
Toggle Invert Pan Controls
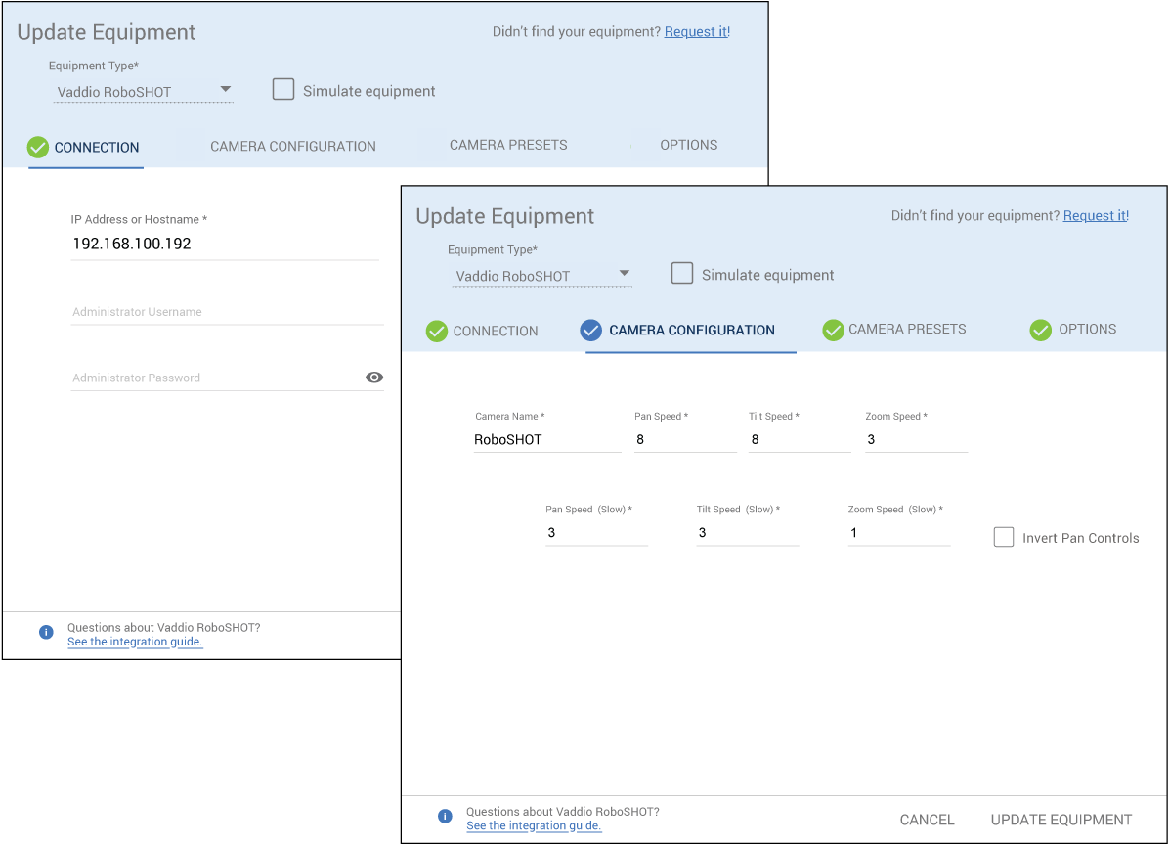pos(1004,537)
